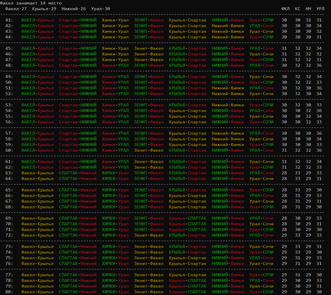Click 'УРАЛ-Сочи' in row 54
The height and width of the screenshot is (295, 331).
pyautogui.click(x=261, y=111)
